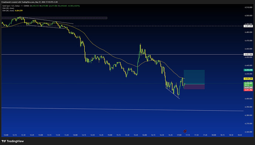Click the teal 4,434.650 target price label
255x145 pixels.
248,70
